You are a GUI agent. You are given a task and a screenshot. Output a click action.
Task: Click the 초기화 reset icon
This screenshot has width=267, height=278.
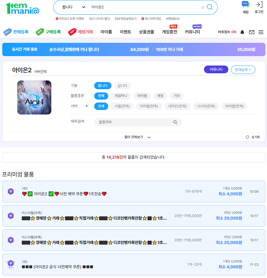(247, 137)
